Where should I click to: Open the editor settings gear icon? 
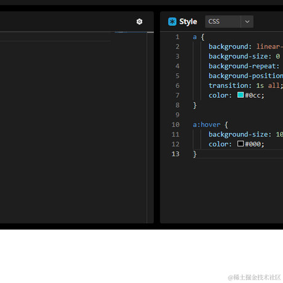140,22
